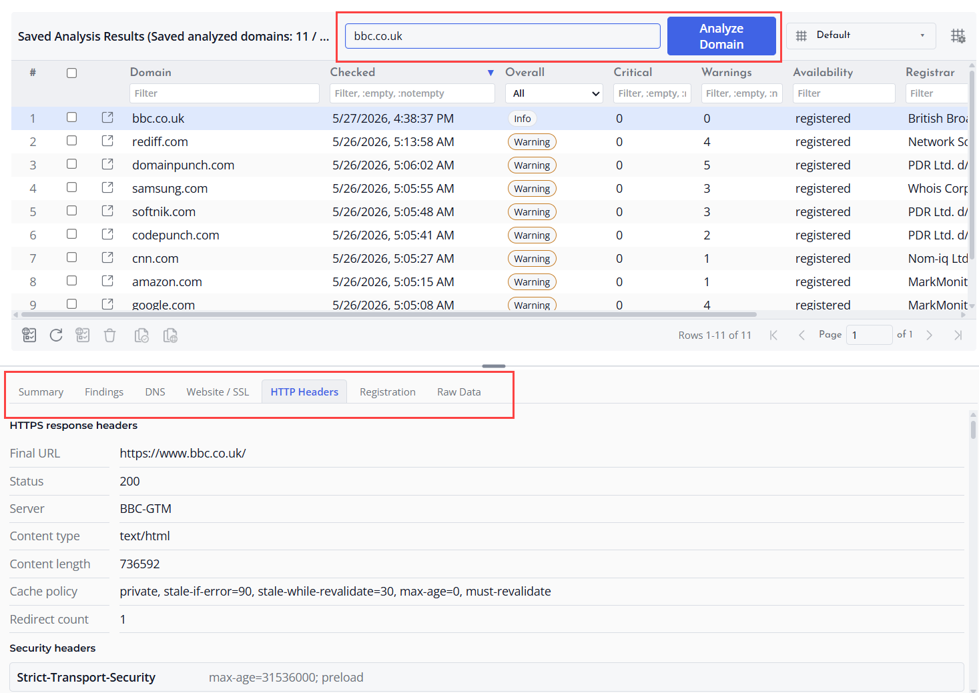
Task: Click the globe checklist icon in bottom toolbar
Action: (29, 335)
